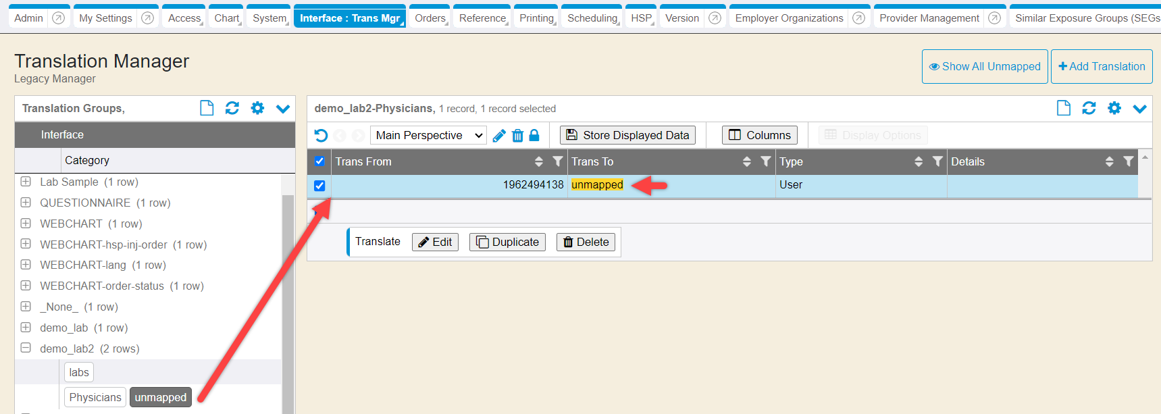Open the Main Perspective dropdown
This screenshot has height=414, width=1161.
[x=428, y=136]
